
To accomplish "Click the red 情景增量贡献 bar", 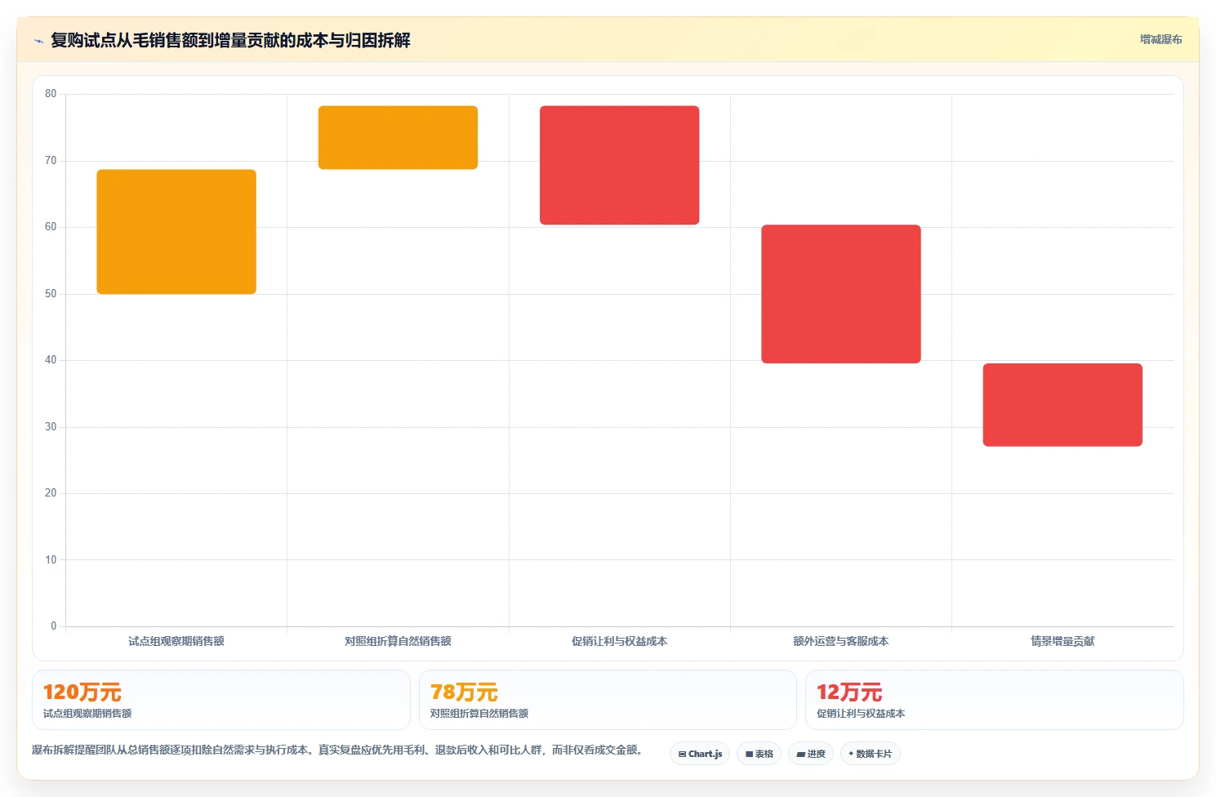I will (x=1062, y=405).
